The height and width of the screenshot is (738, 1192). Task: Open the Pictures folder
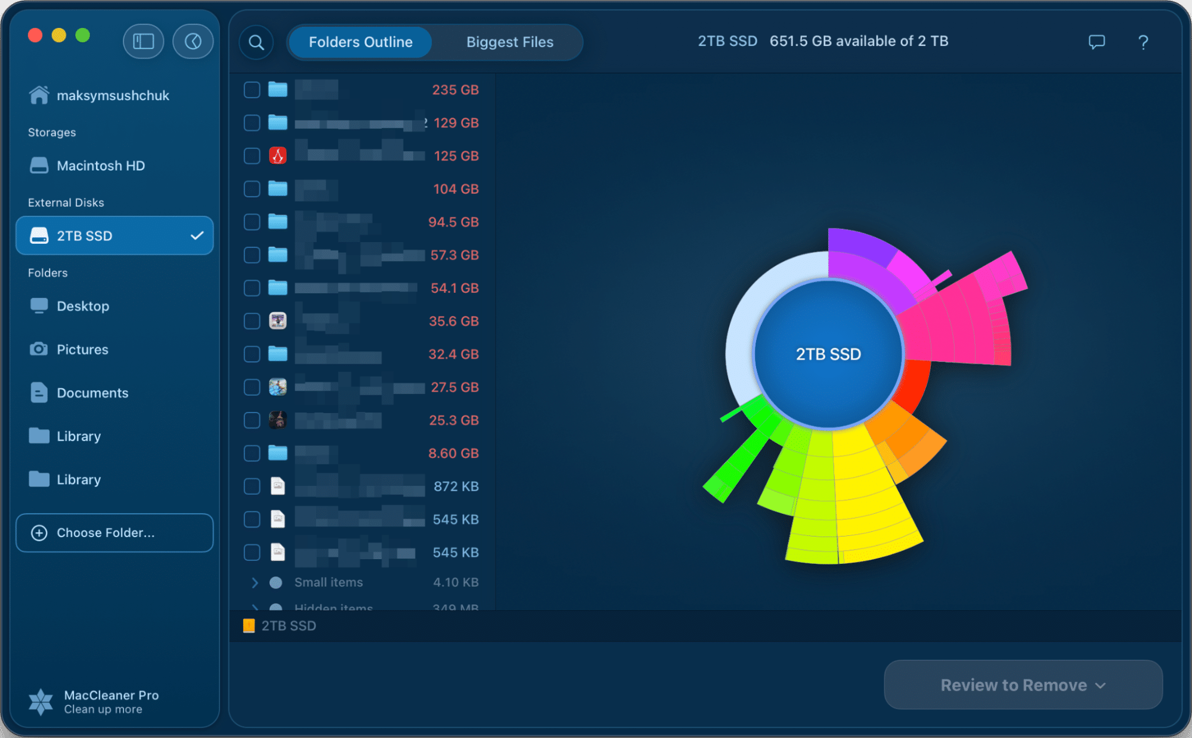[82, 349]
